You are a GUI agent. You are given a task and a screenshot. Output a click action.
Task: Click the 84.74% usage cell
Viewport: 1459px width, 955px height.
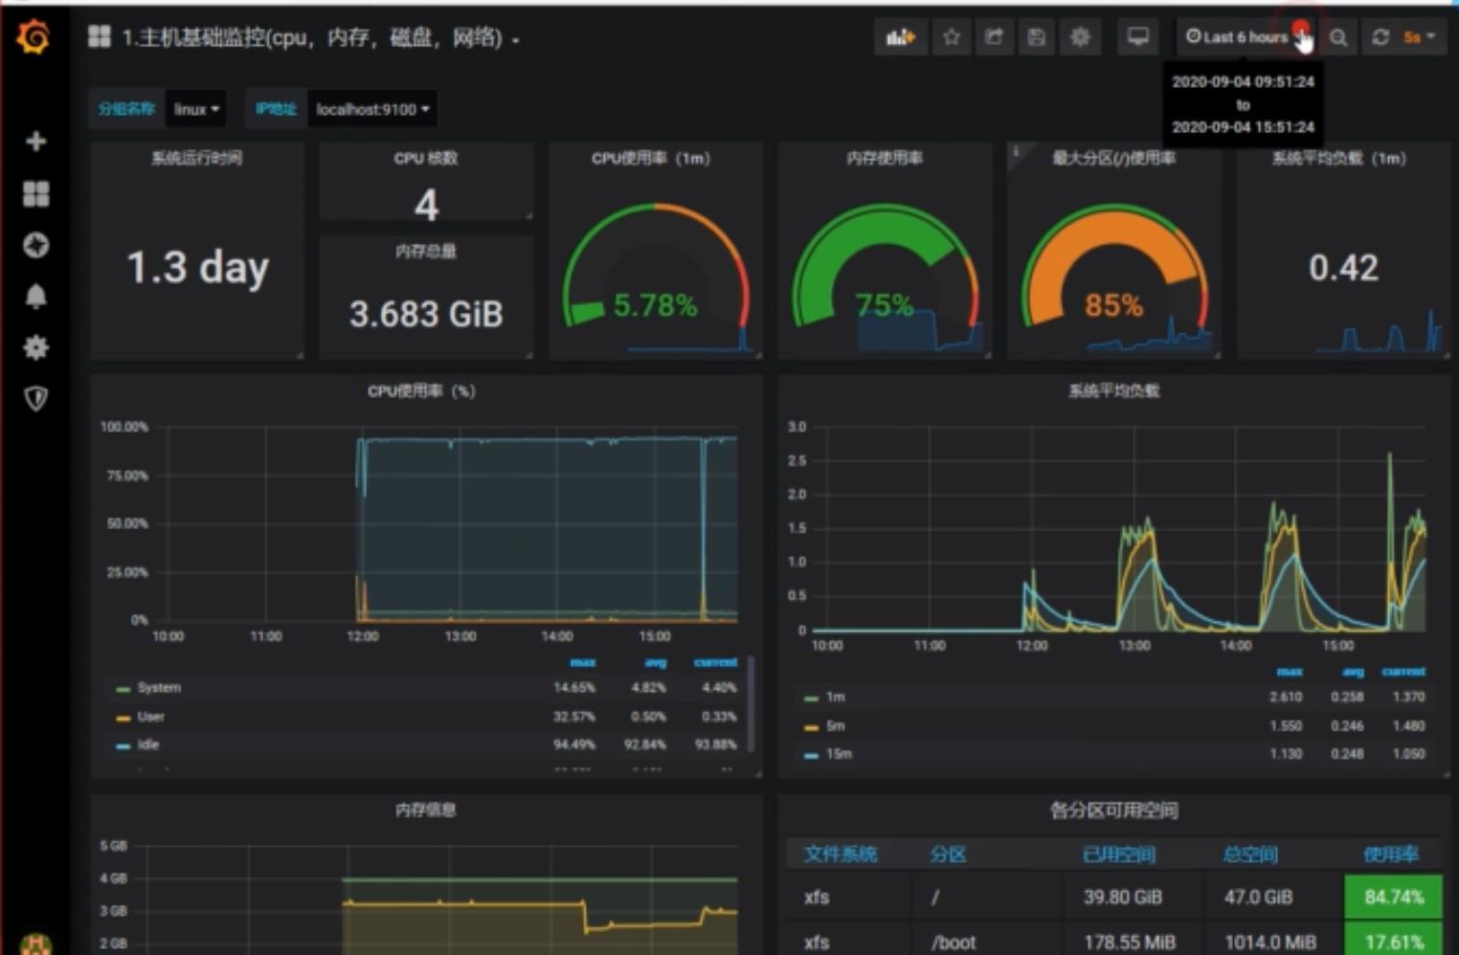(x=1393, y=897)
